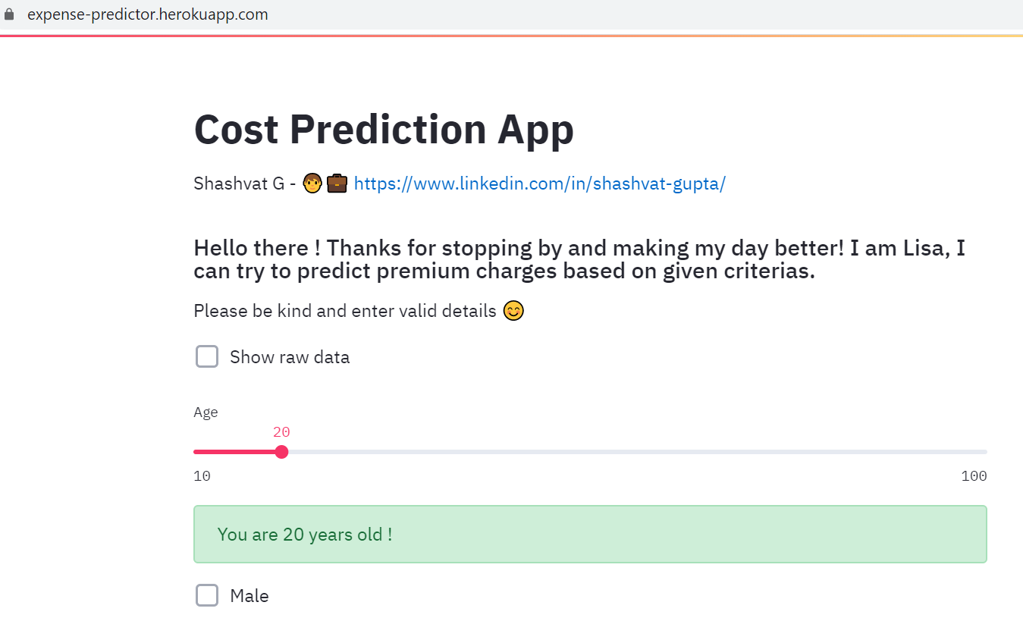
Task: Click the pink slider thumb showing 20
Action: (x=281, y=451)
